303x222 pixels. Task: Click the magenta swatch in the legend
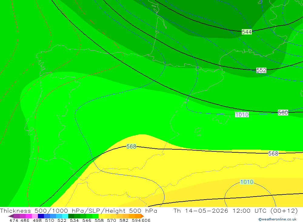pos(28,216)
